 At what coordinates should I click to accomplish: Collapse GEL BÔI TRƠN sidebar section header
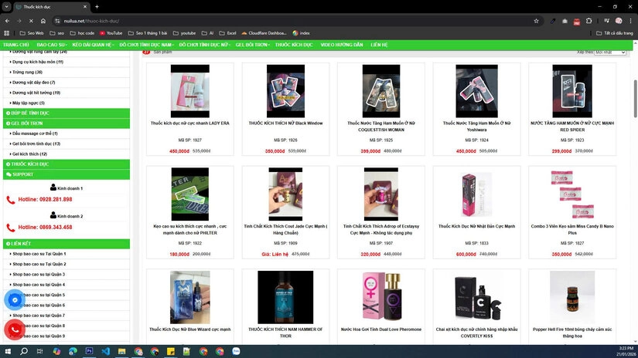point(67,123)
